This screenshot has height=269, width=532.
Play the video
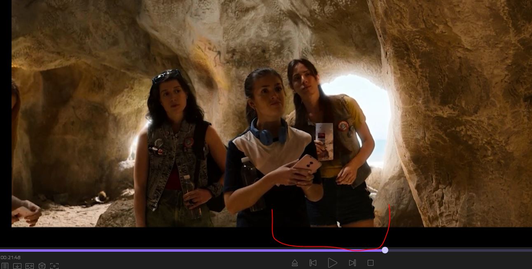tap(332, 263)
